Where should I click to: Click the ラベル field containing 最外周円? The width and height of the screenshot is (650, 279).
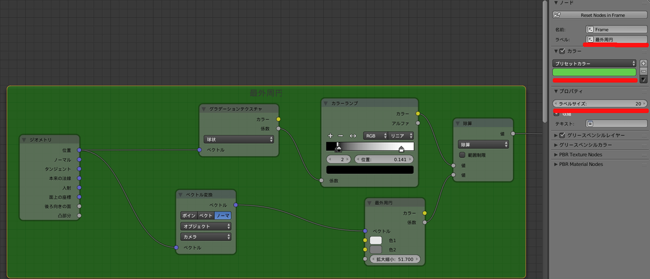click(x=616, y=40)
